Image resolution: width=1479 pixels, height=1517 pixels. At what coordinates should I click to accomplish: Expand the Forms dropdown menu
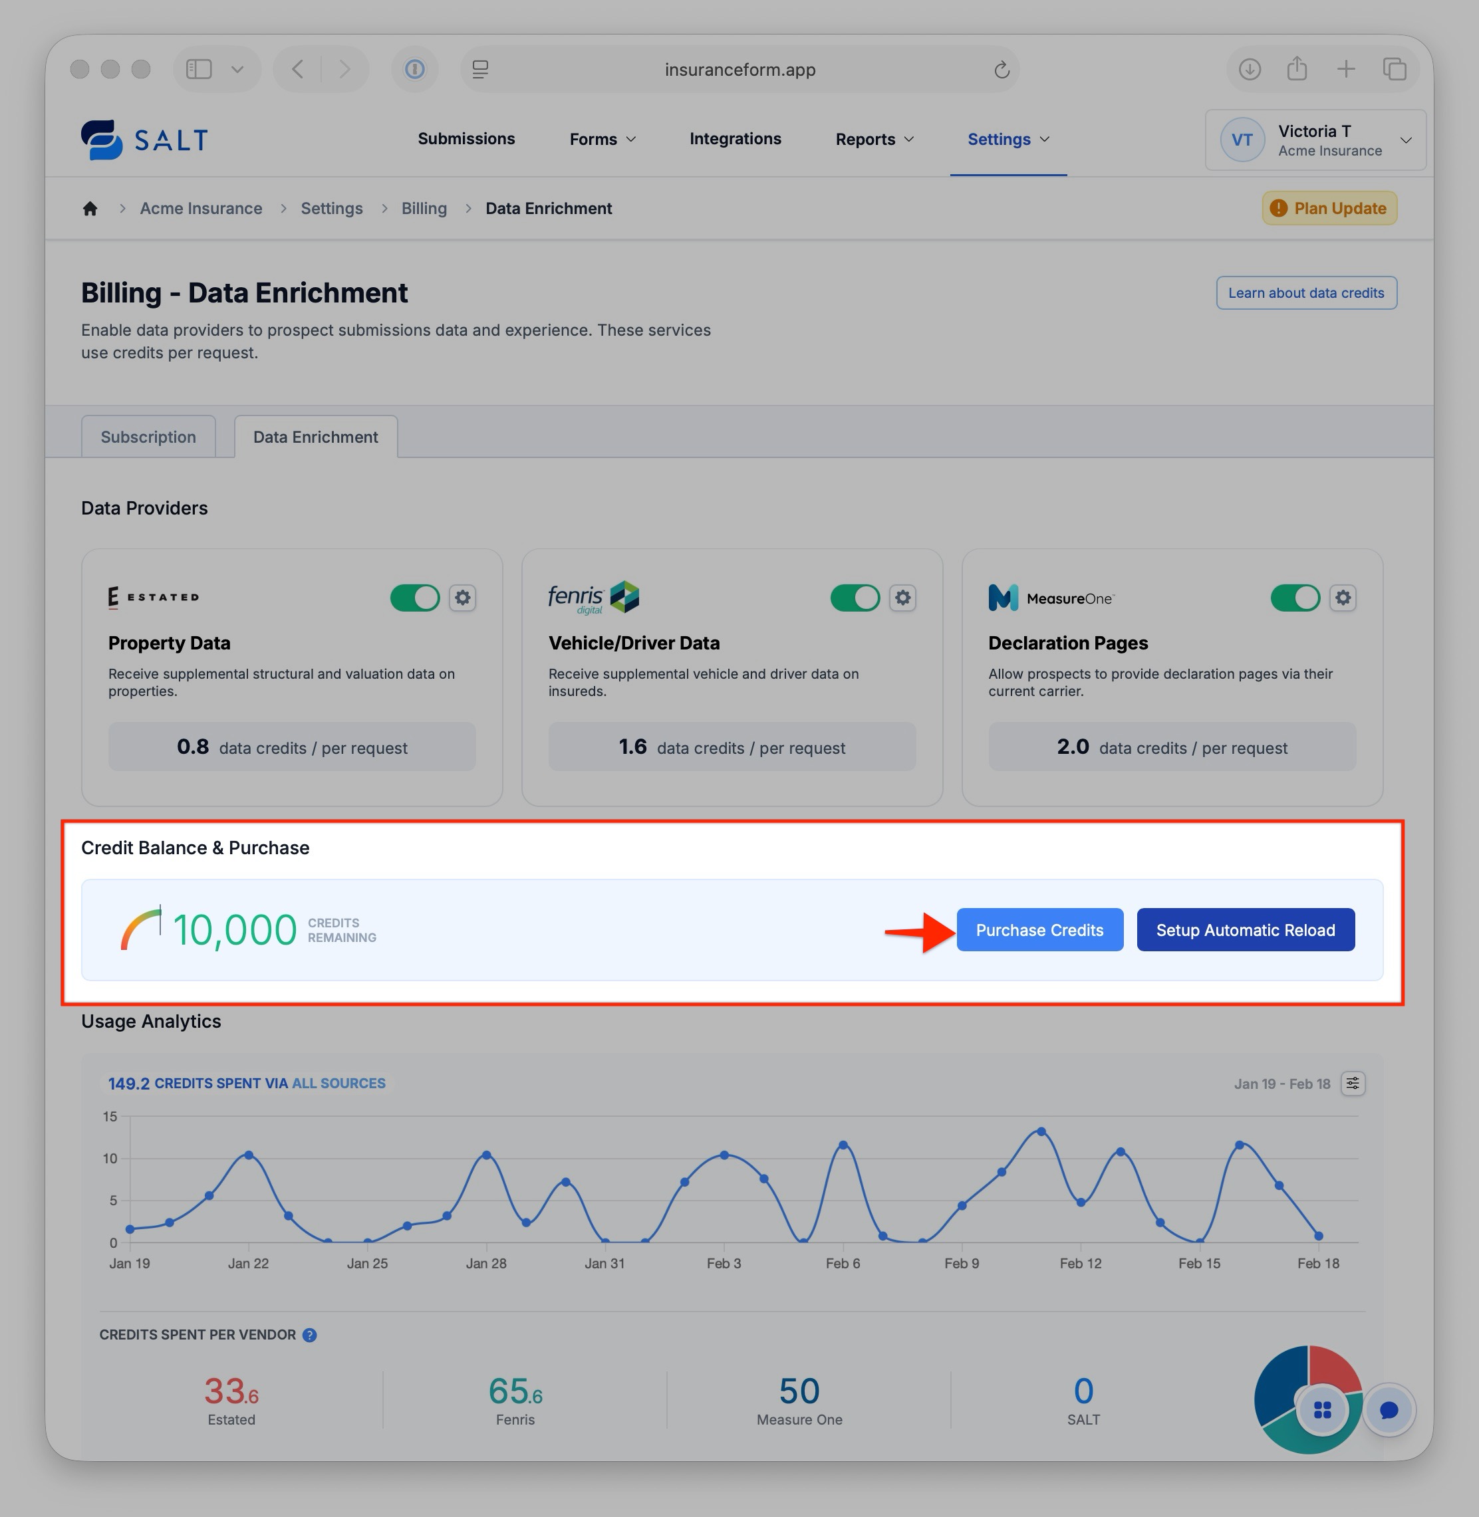tap(603, 140)
